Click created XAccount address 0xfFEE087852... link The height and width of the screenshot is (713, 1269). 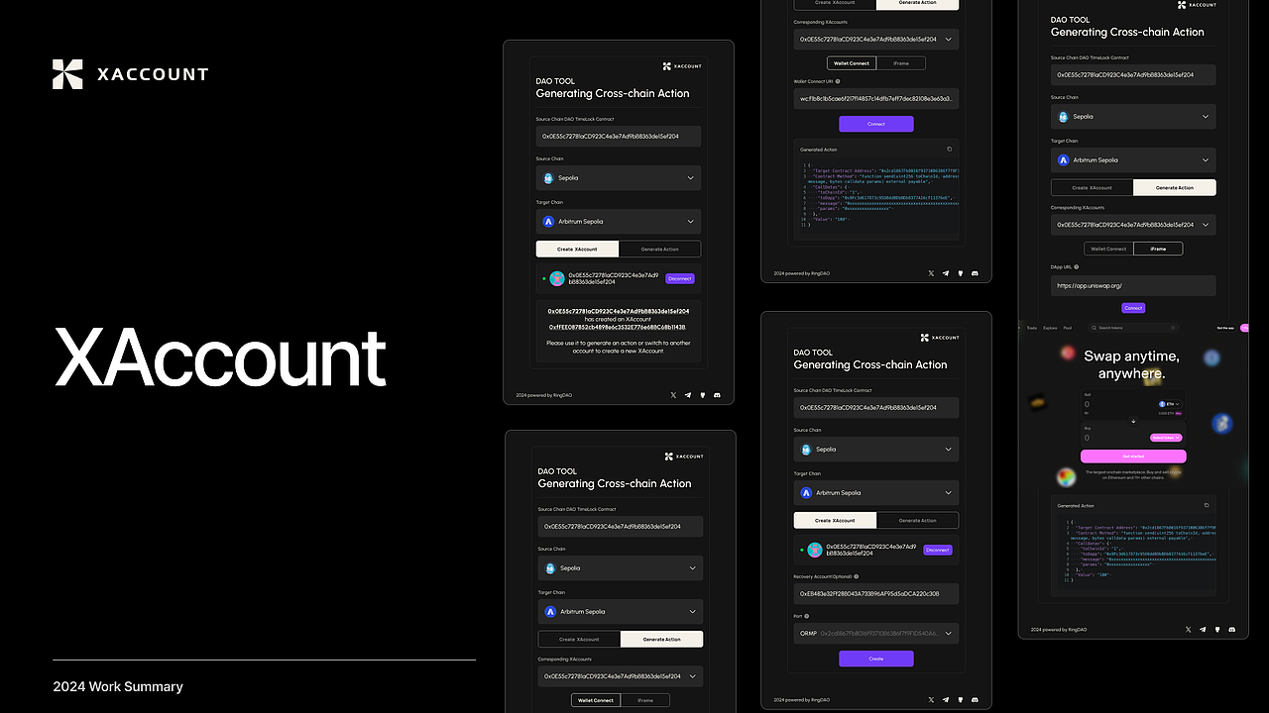coord(618,327)
